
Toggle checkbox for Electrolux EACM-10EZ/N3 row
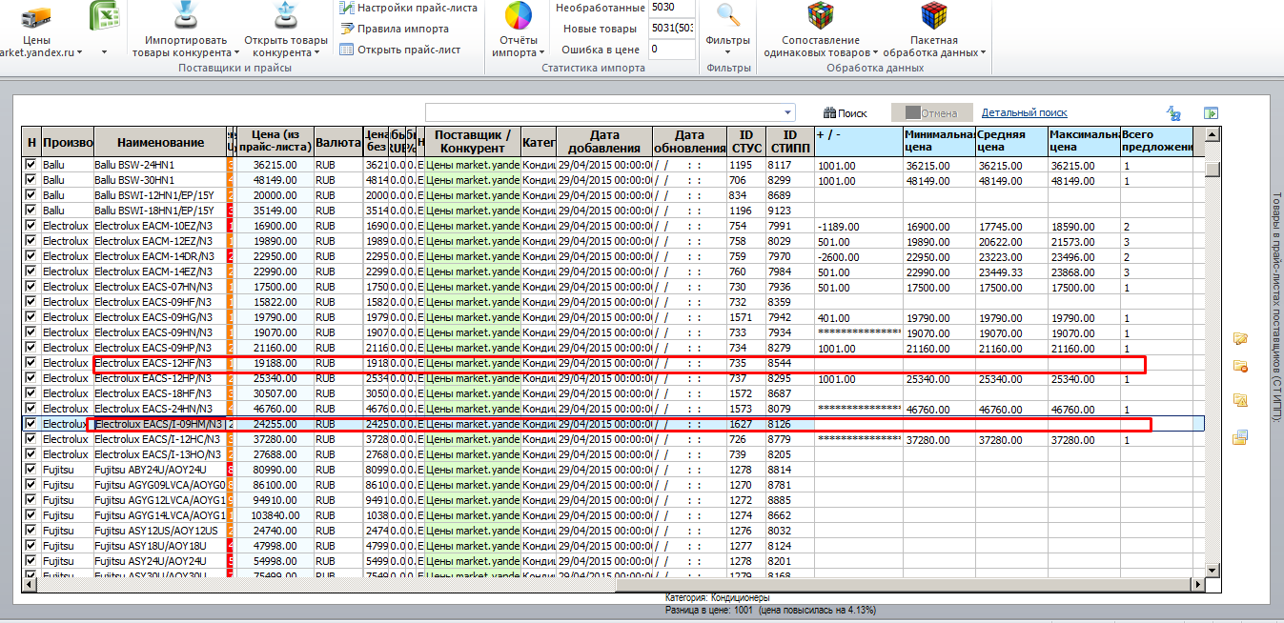point(31,226)
